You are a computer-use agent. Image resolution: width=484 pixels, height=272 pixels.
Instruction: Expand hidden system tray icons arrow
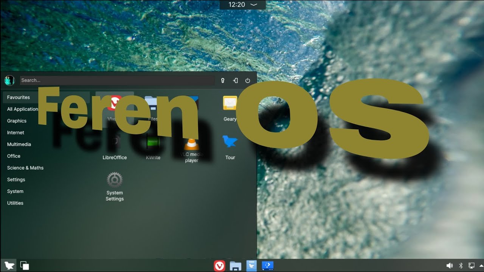(481, 266)
